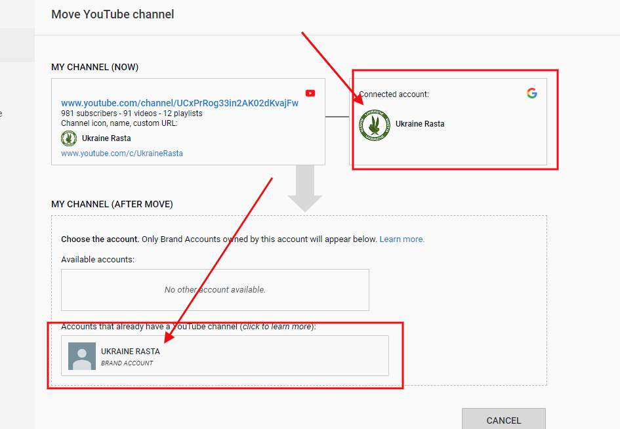Open the Learn more link
Screen dimensions: 620x429
(x=402, y=239)
